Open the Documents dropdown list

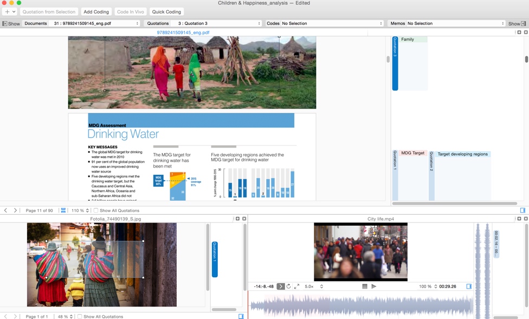click(96, 23)
